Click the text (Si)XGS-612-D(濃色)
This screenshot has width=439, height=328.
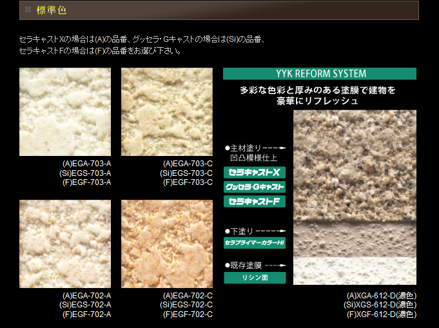pos(380,305)
